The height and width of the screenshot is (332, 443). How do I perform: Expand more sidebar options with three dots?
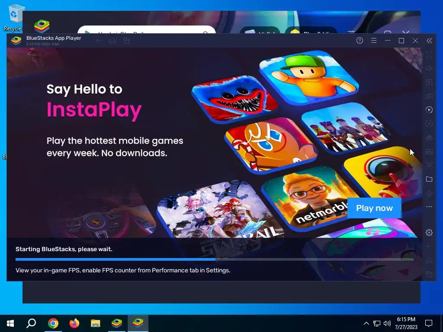click(429, 207)
